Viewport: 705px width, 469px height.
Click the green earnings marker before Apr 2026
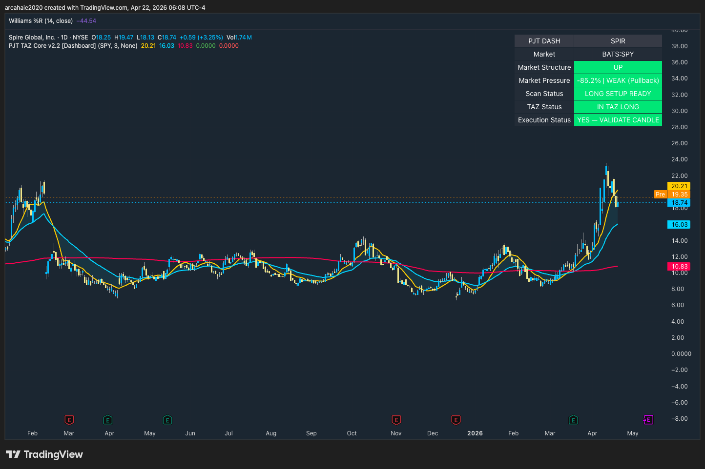click(574, 420)
